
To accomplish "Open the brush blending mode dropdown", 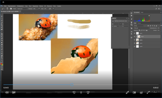I will coord(22,9).
